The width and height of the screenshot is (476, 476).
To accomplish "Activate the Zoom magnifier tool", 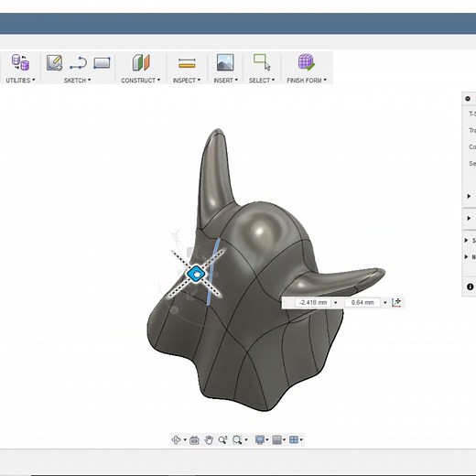I will coord(222,439).
